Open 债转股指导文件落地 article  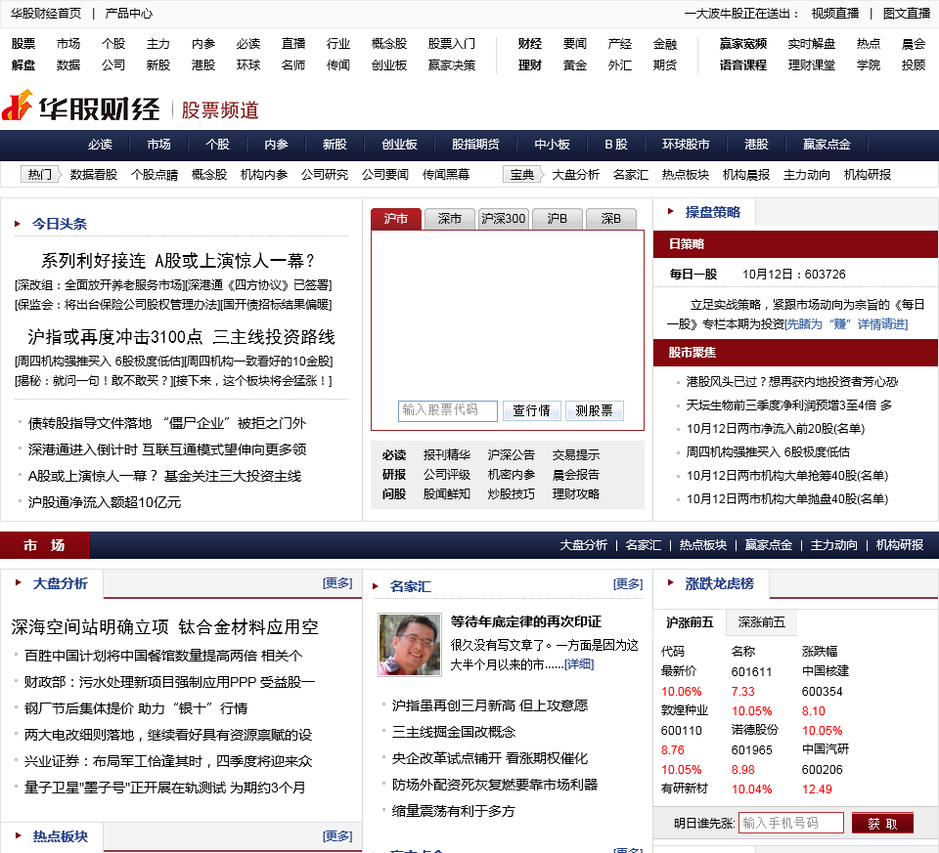point(167,423)
